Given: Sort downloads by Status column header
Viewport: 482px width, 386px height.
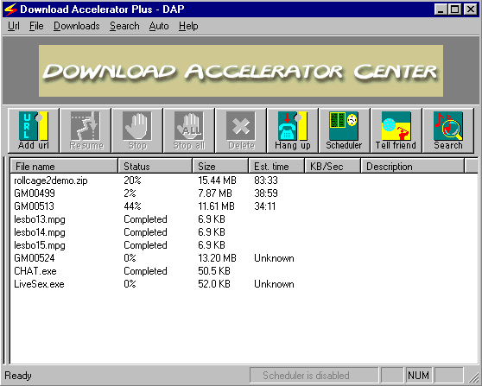Looking at the screenshot, I should pyautogui.click(x=155, y=167).
